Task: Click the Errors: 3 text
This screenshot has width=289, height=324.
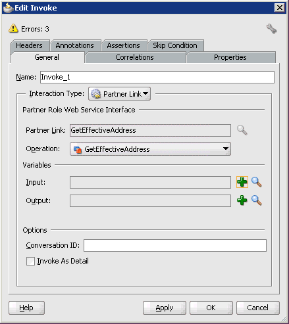Action: [x=35, y=29]
